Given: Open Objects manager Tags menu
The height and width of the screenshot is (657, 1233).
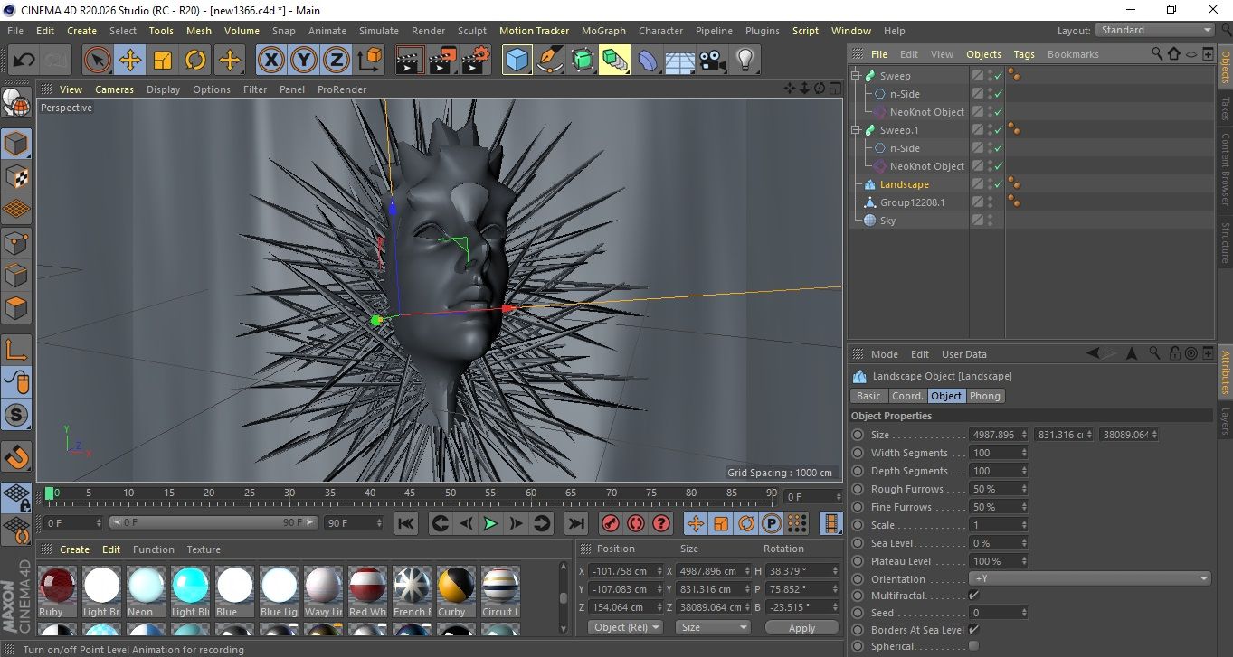Looking at the screenshot, I should coord(1024,54).
